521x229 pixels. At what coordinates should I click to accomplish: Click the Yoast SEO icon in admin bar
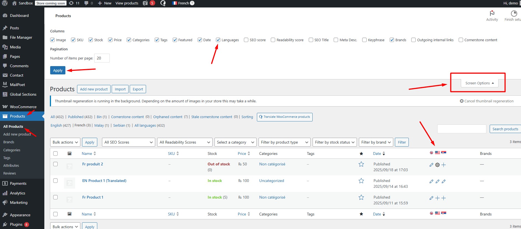[145, 3]
